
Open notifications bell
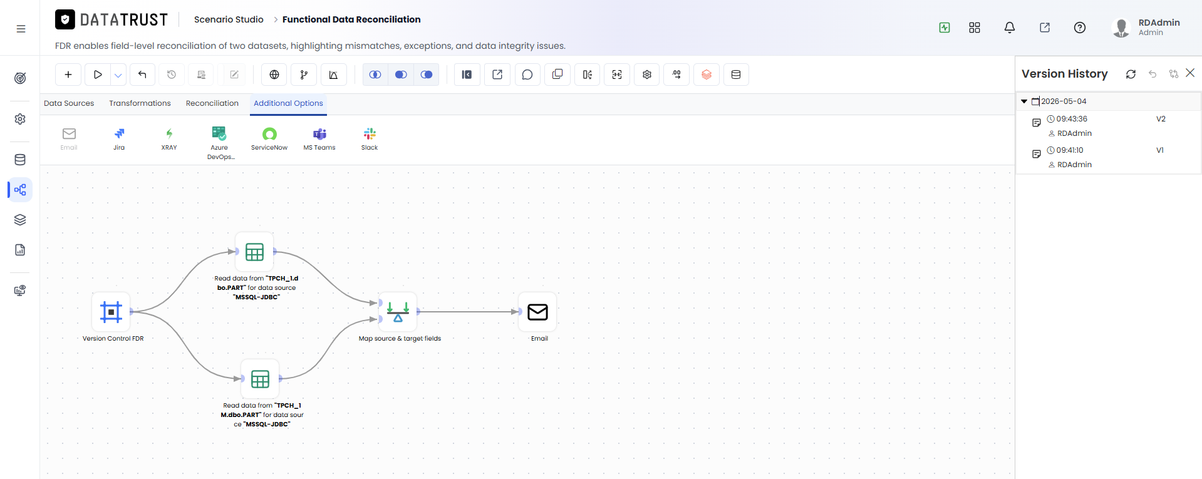1010,28
